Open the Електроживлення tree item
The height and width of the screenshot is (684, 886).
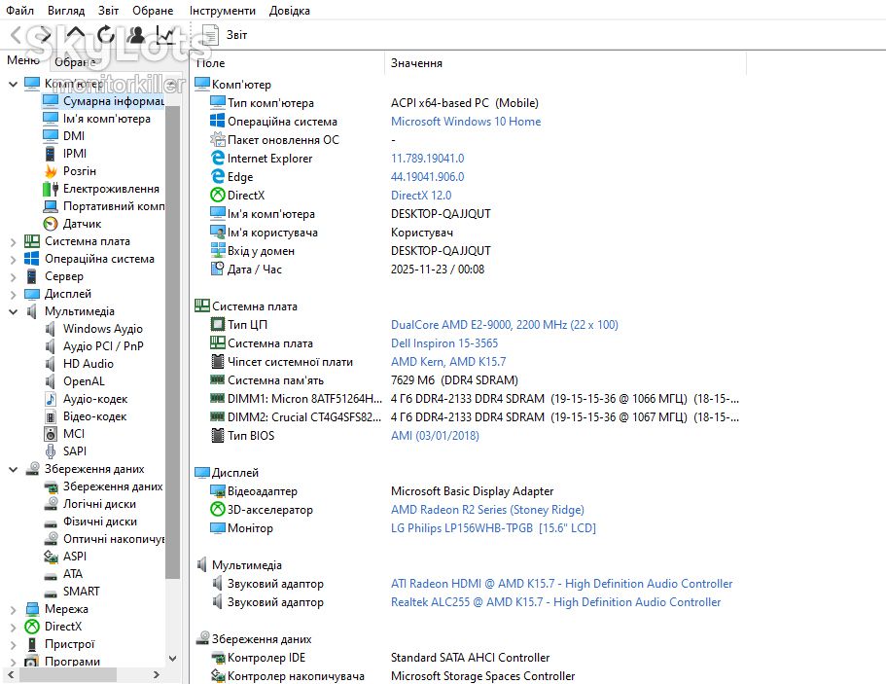point(111,188)
